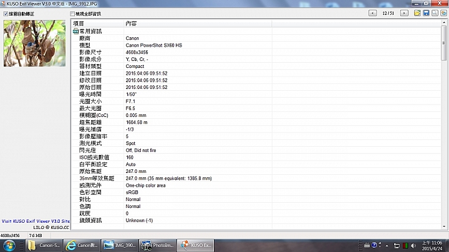449x252 pixels.
Task: Open an image file with the folder icon
Action: pyautogui.click(x=417, y=13)
